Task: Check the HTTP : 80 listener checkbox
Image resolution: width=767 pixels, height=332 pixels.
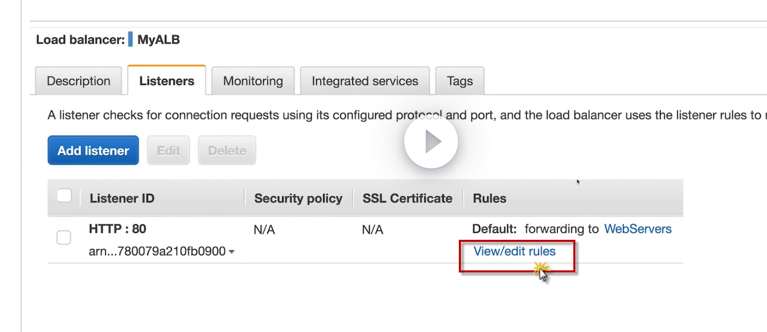Action: pos(64,238)
